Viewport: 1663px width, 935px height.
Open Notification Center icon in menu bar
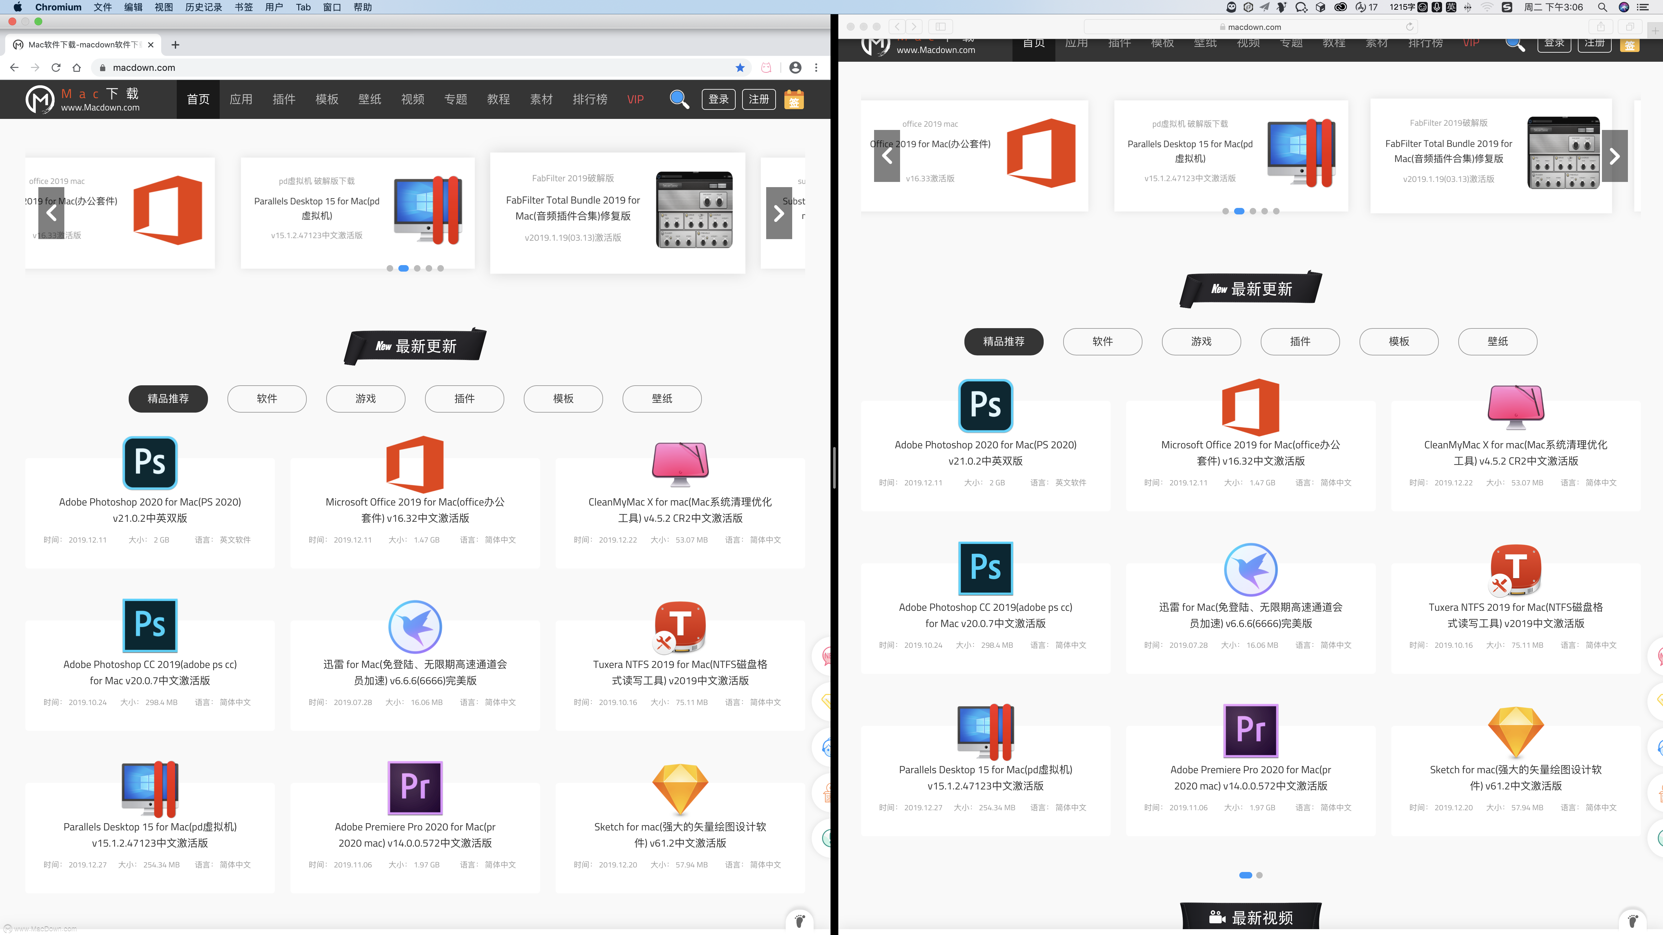point(1643,7)
